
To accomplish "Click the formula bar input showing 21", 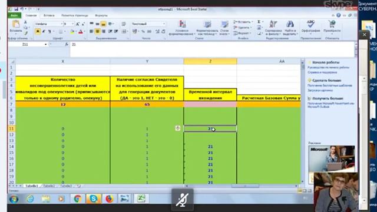I will tap(212, 49).
